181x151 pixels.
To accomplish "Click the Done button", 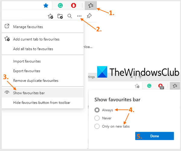I will 154,136.
